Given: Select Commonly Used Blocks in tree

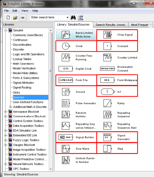Looking at the screenshot, I should pos(28,35).
